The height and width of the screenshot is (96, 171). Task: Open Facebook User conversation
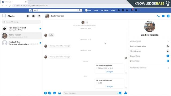21,43
